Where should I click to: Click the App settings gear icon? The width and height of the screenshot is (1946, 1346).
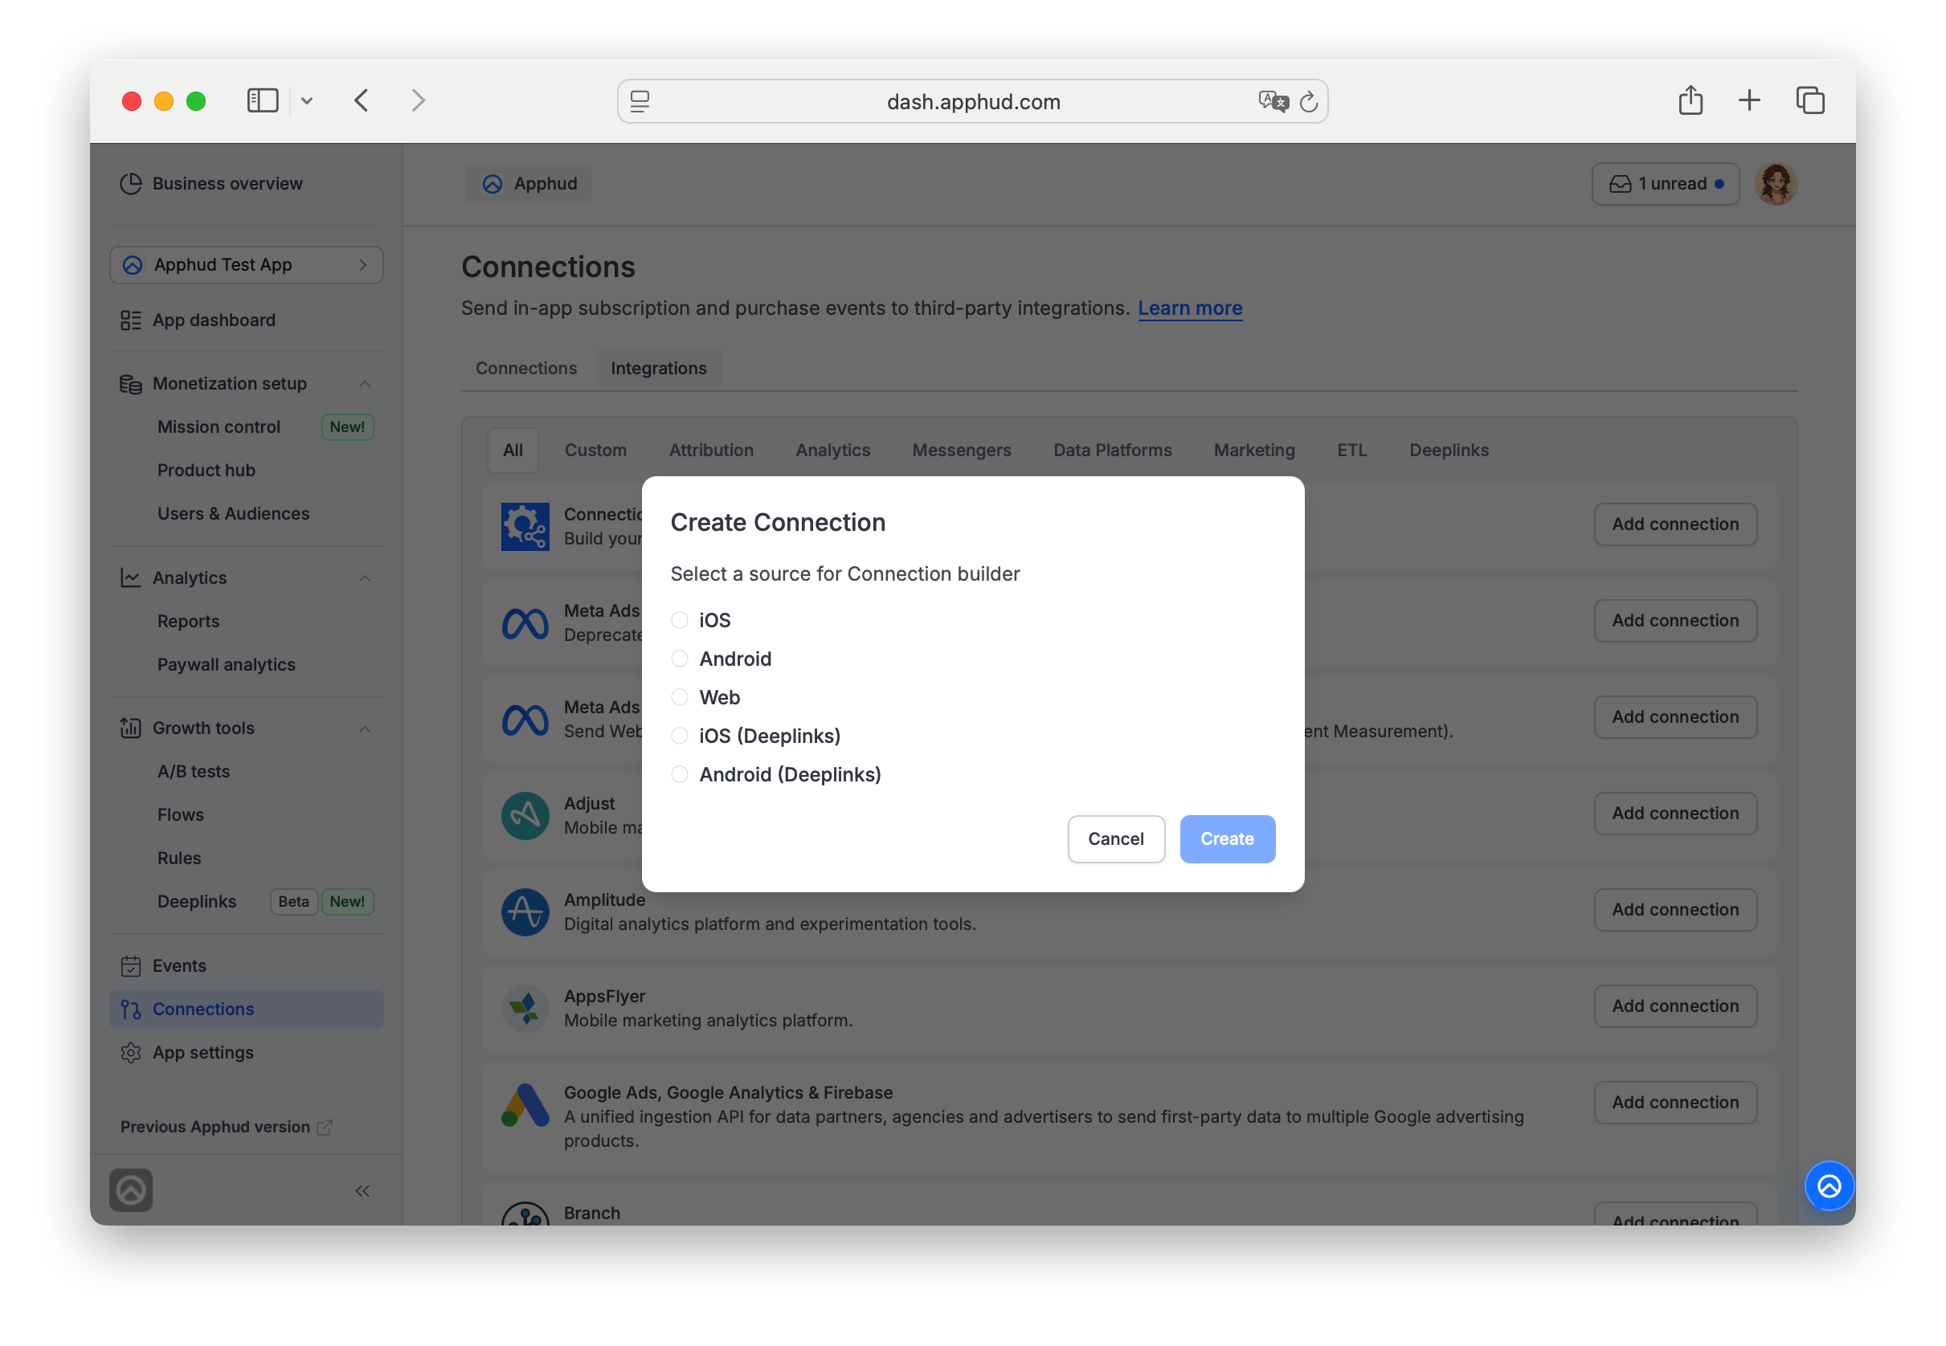point(130,1053)
